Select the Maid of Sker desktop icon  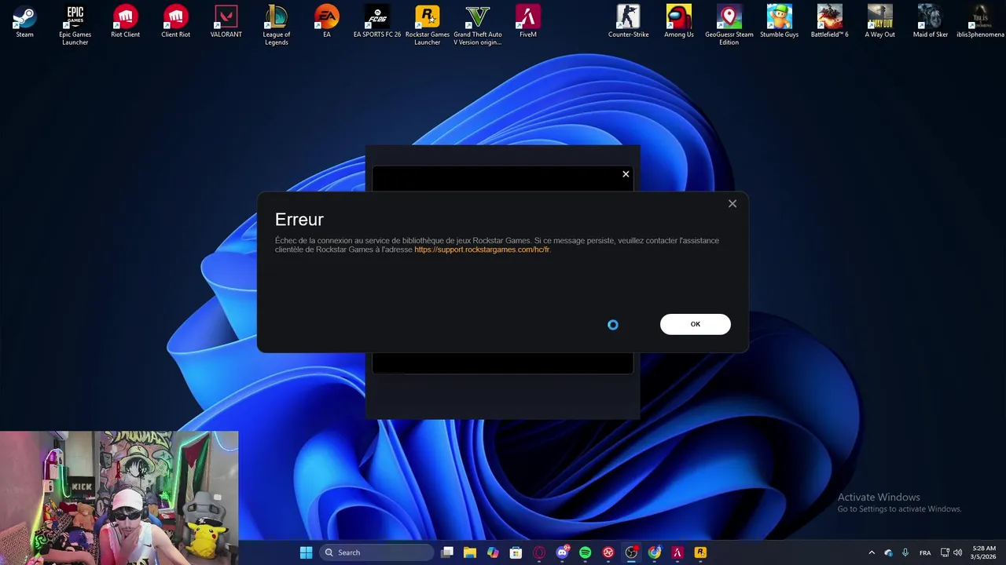point(930,22)
